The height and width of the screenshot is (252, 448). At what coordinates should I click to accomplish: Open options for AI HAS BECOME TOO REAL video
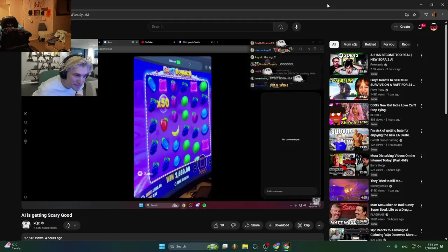pyautogui.click(x=421, y=56)
